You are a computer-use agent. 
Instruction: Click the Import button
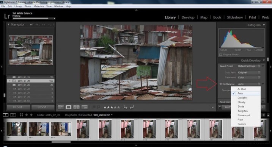(18, 107)
